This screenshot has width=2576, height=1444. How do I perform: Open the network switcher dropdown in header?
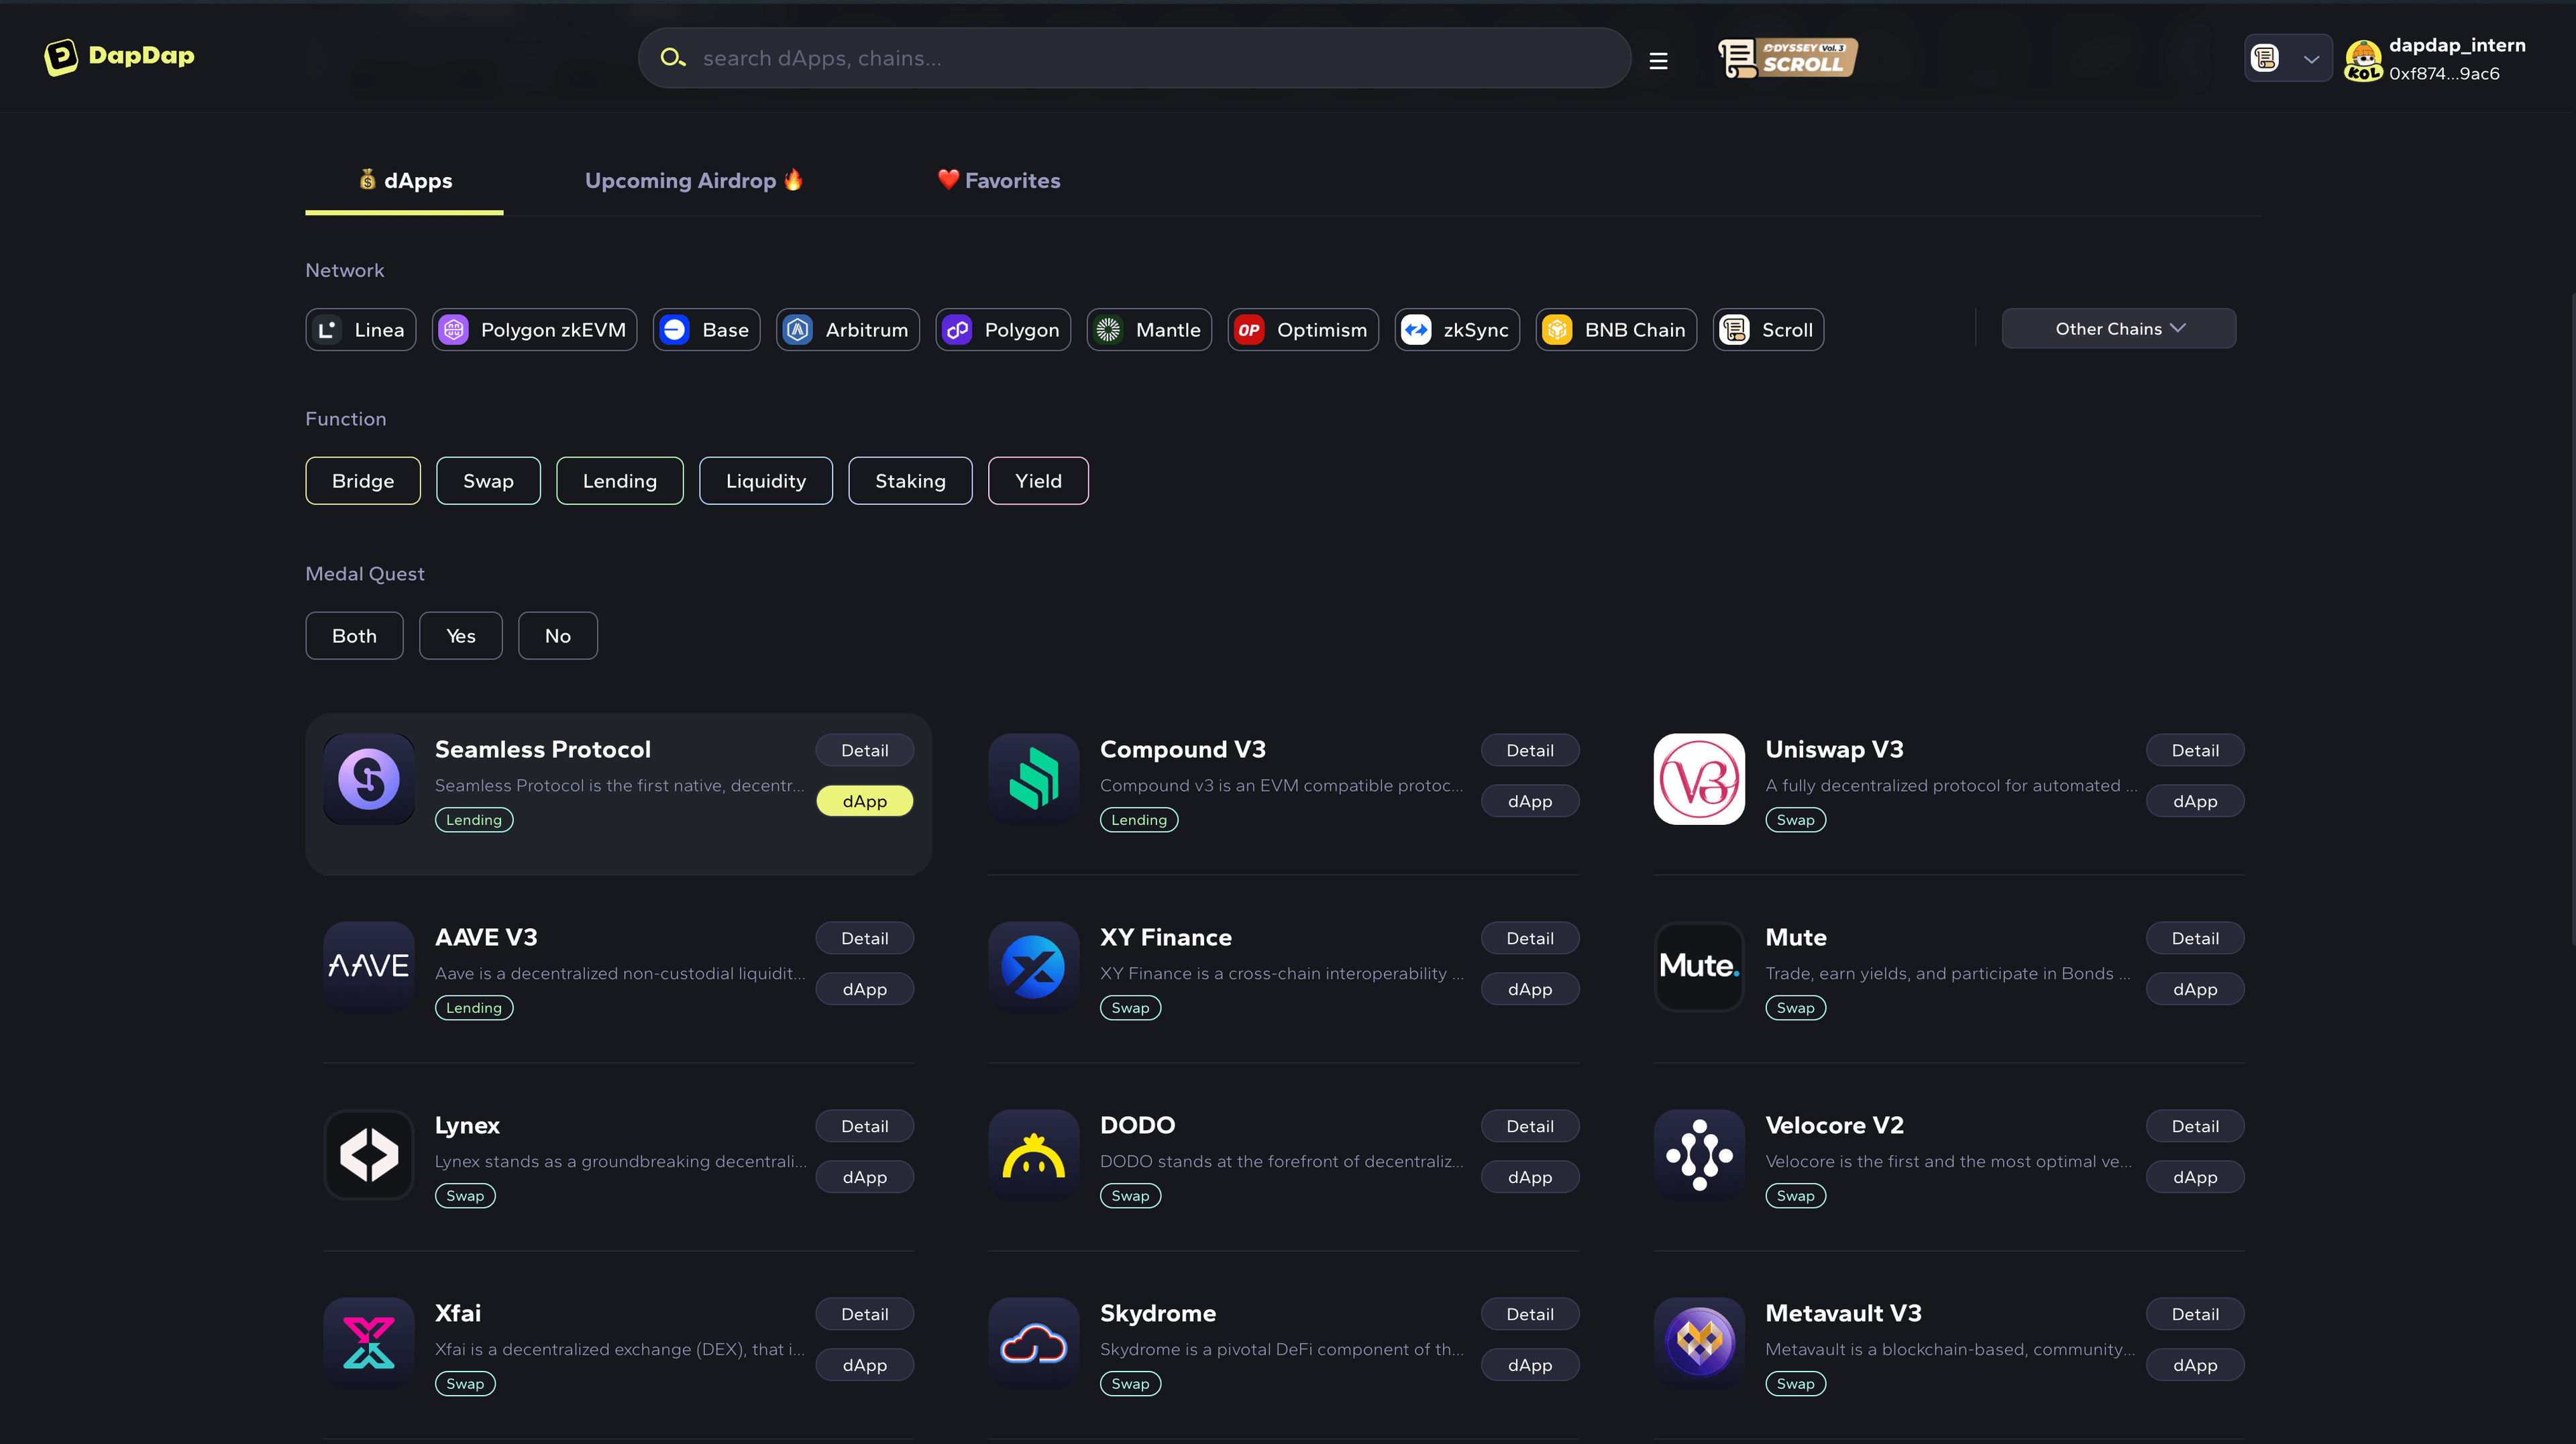[2288, 58]
